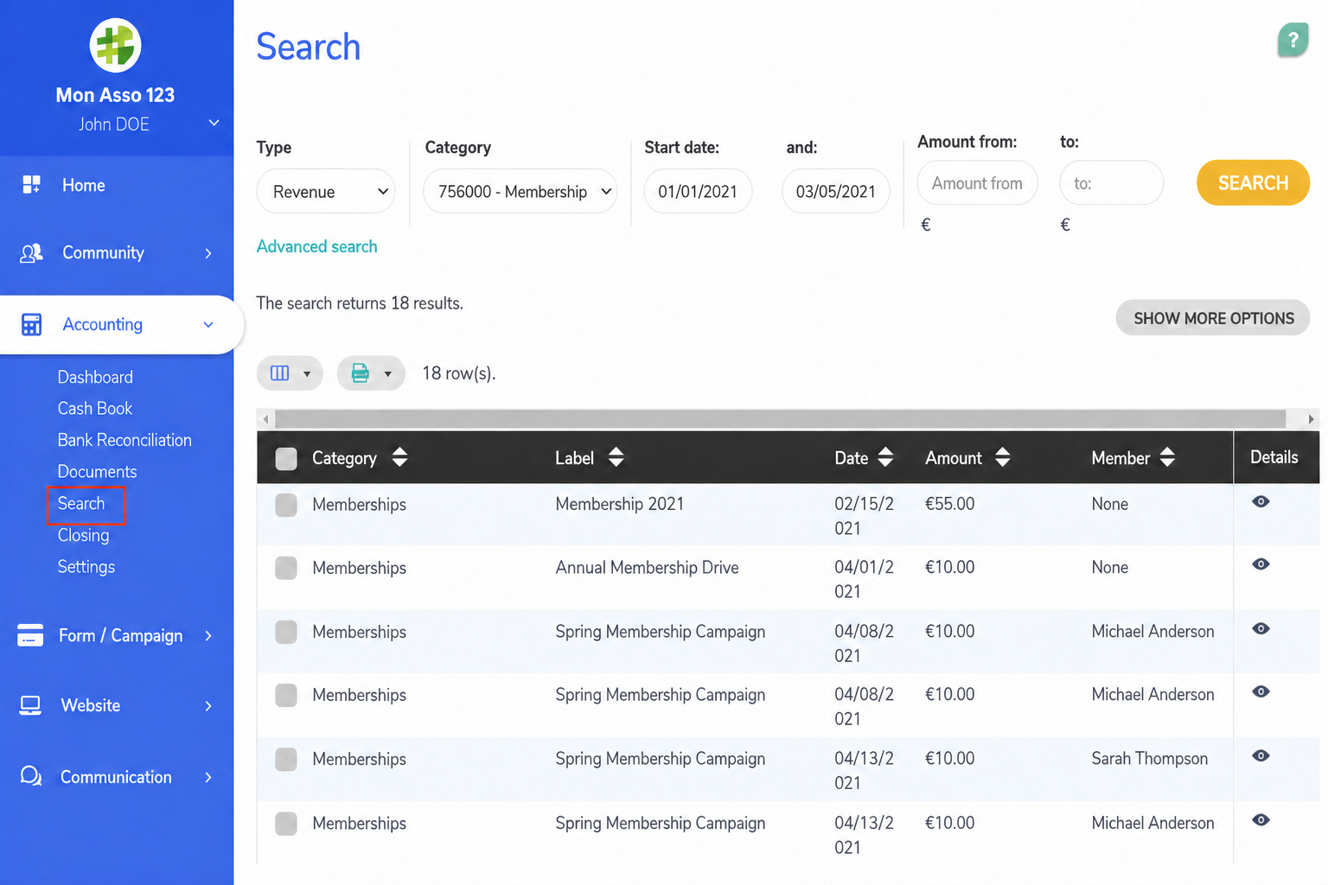View details eye for Membership 2021 row
Viewport: 1328px width, 885px height.
(1261, 502)
